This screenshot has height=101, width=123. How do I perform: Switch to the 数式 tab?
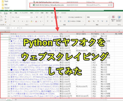(x=32, y=13)
